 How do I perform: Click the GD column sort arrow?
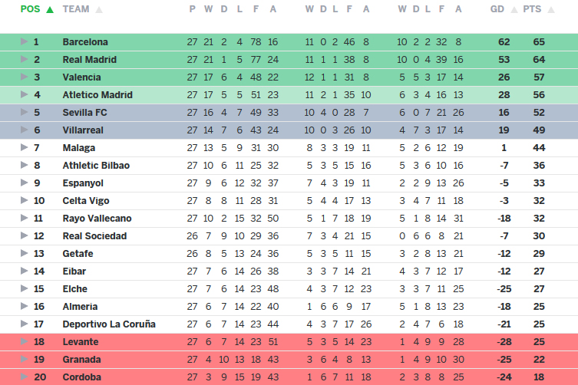pyautogui.click(x=513, y=9)
